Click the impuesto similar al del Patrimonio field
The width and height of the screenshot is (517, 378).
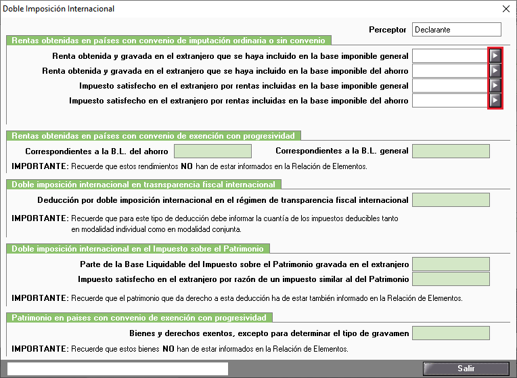(451, 279)
